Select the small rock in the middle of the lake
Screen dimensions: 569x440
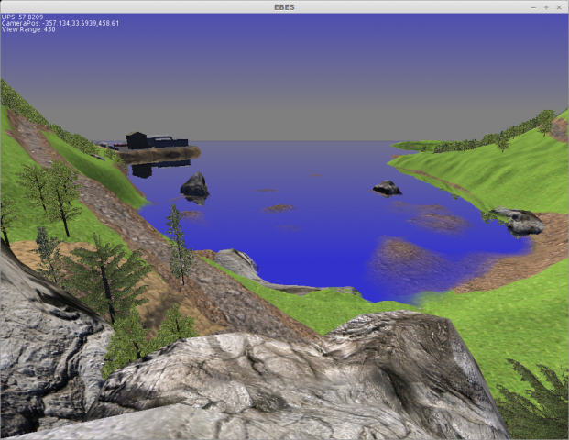coord(387,188)
